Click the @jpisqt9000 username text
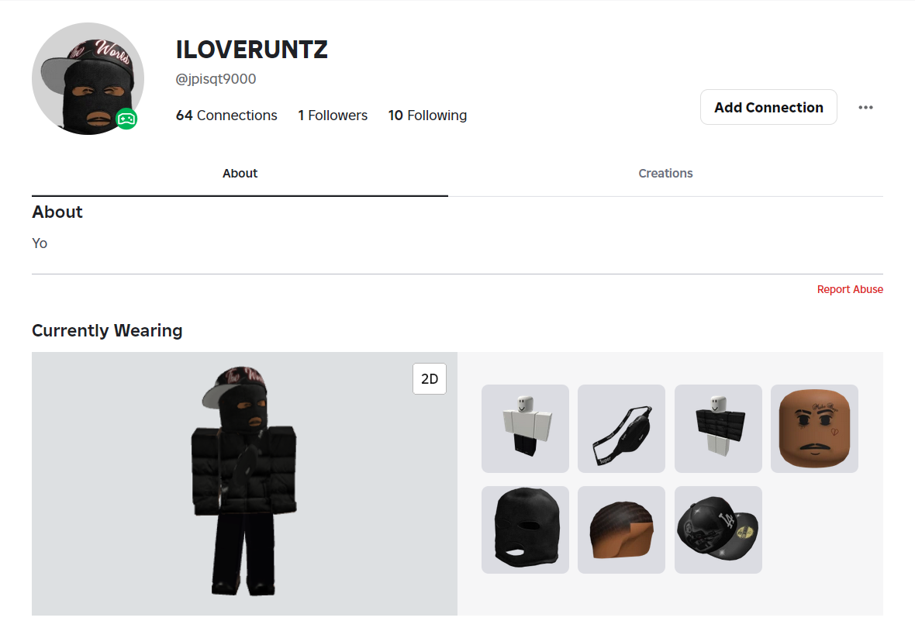Screen dimensions: 915x621 [216, 79]
